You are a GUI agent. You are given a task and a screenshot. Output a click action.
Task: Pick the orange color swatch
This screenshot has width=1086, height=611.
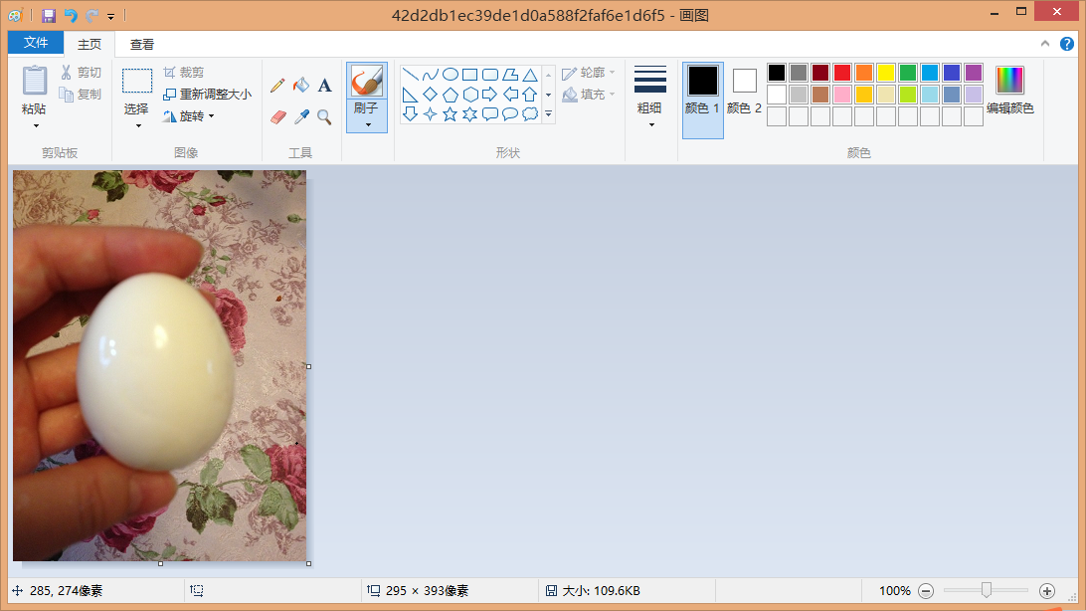tap(864, 72)
